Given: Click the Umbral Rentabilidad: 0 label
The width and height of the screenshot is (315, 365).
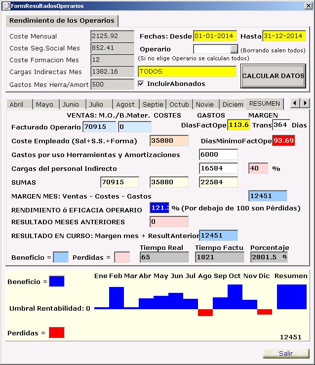Looking at the screenshot, I should (50, 308).
